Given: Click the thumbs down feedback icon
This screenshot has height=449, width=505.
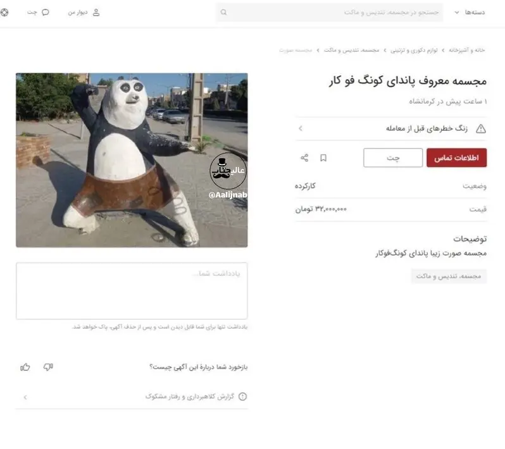Looking at the screenshot, I should click(48, 367).
